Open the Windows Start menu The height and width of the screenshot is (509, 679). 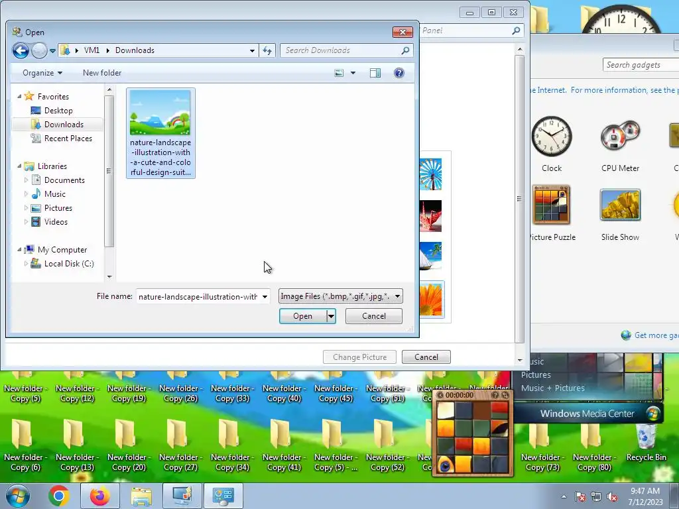[x=17, y=496]
